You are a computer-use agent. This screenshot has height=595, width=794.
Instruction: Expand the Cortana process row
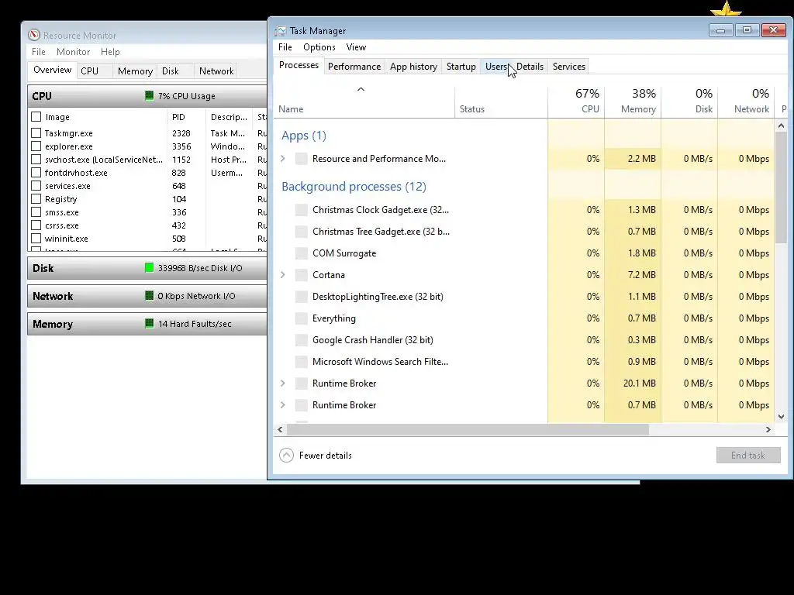283,275
